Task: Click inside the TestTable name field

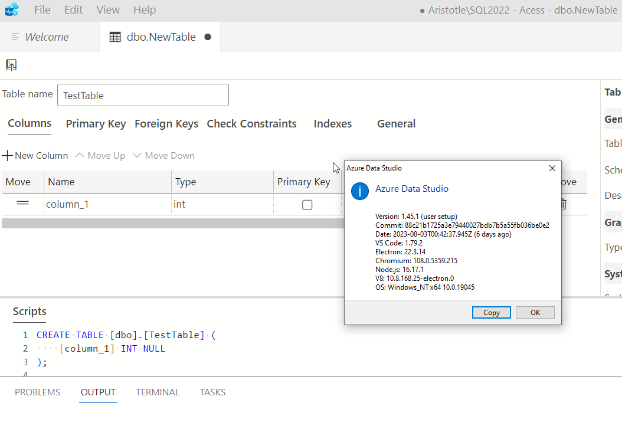Action: pyautogui.click(x=143, y=94)
